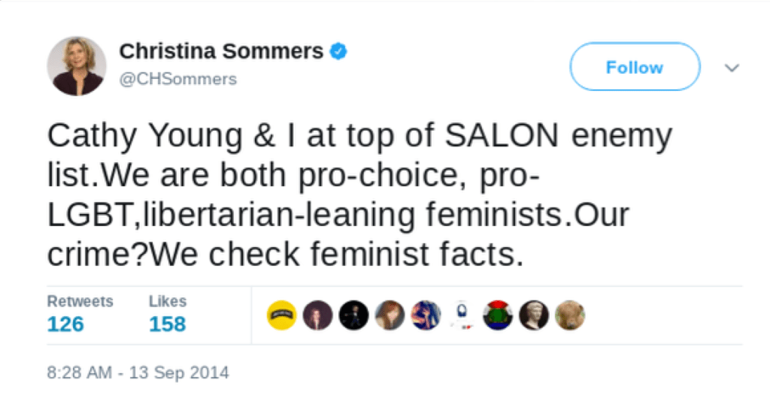Viewport: 770px width, 395px height.
Task: Open the blue and orange colorful avatar
Action: (426, 315)
